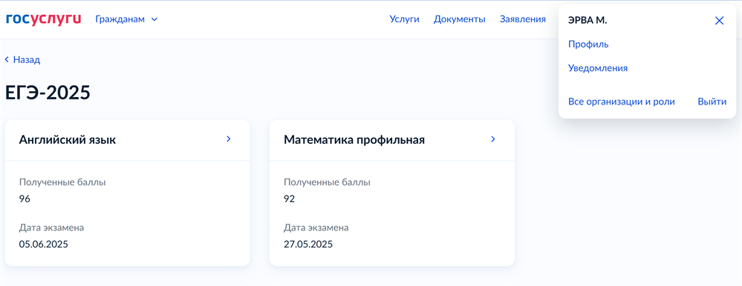The height and width of the screenshot is (286, 742).
Task: Click the Госуслуги logo
Action: [43, 19]
